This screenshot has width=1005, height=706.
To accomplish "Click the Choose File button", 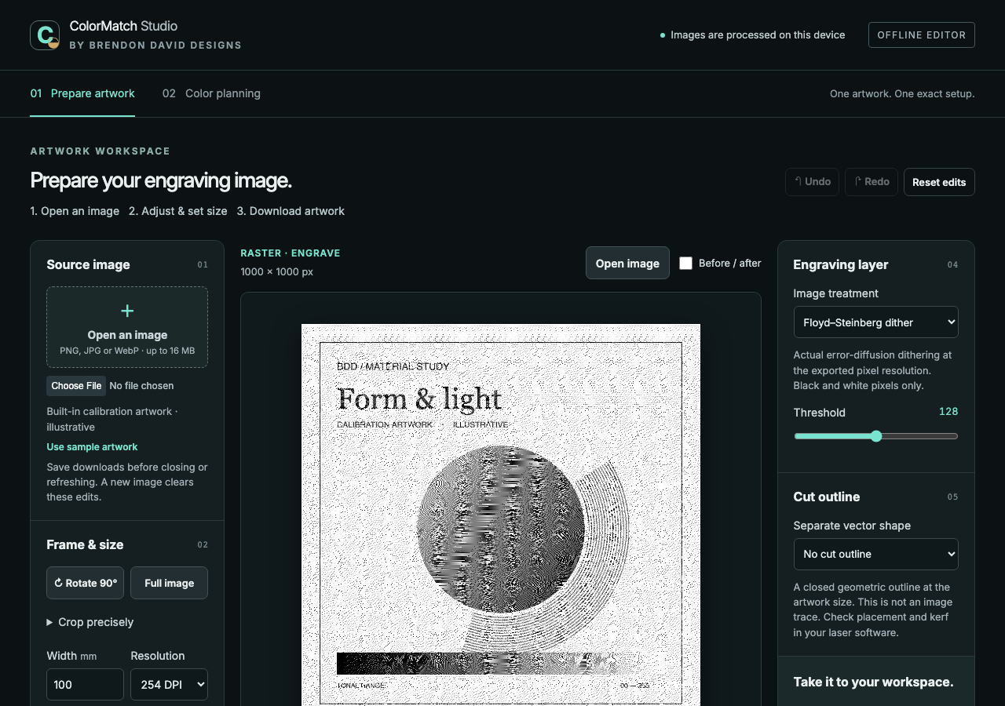I will point(76,386).
